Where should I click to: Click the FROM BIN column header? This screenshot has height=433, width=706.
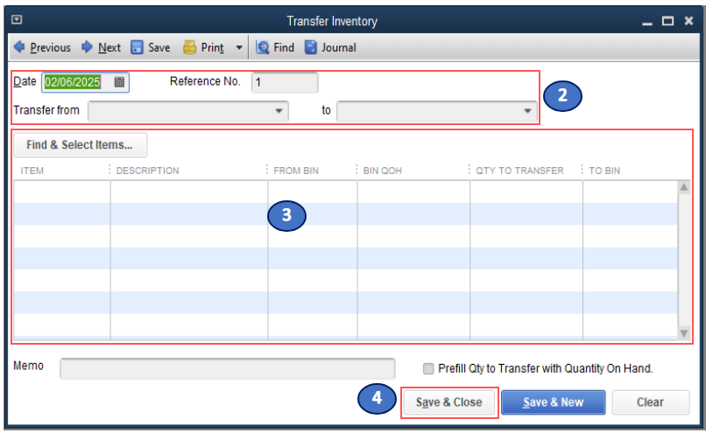[x=296, y=171]
